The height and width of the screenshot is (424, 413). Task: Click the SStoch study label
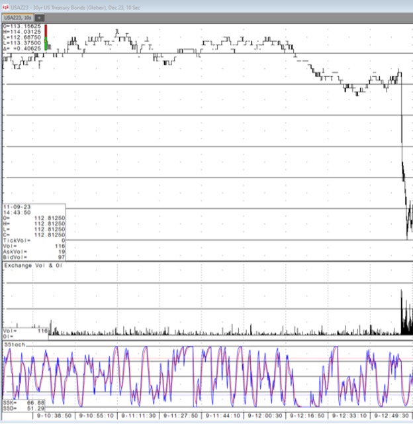(13, 344)
